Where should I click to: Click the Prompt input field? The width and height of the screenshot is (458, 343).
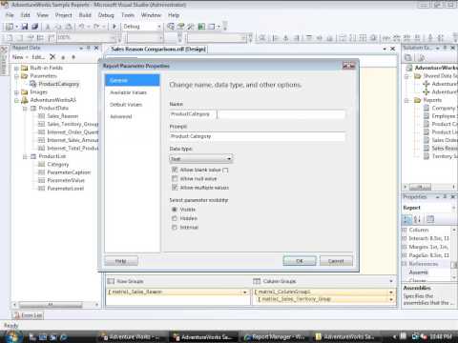tap(257, 136)
